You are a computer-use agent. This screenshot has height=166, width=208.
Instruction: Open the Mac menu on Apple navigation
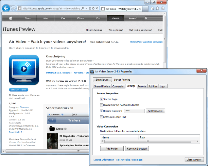45,18
